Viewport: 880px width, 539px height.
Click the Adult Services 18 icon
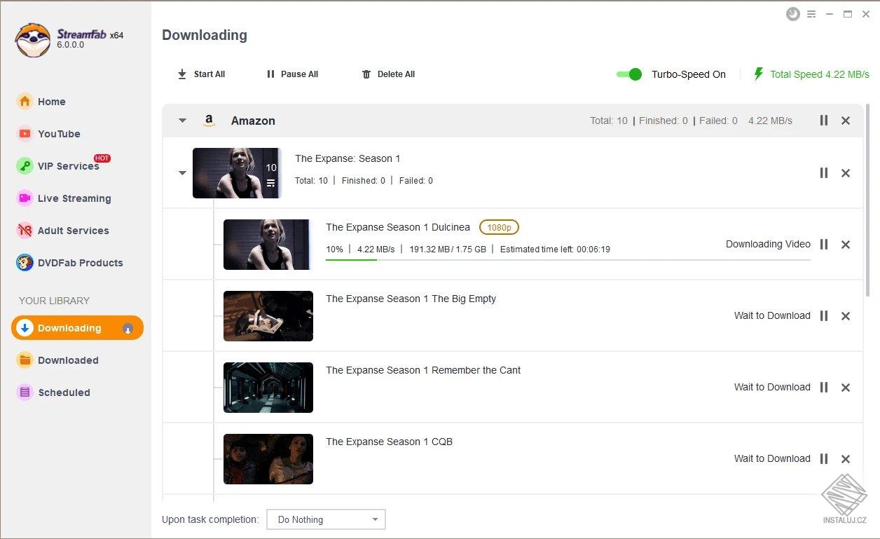(25, 231)
